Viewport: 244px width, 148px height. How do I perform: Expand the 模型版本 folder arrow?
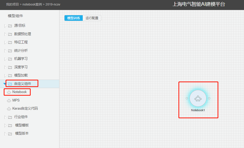click(5, 134)
